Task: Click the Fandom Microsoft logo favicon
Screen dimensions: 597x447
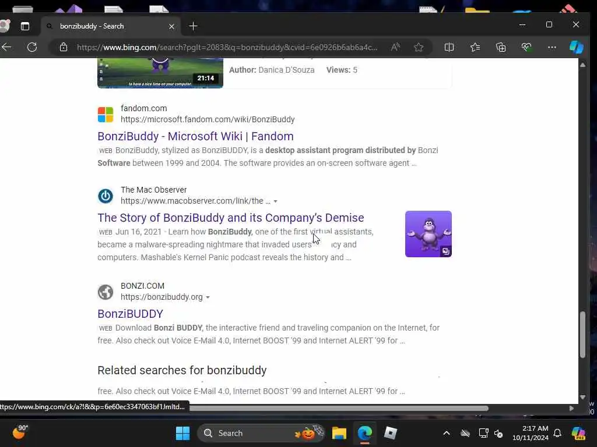Action: tap(106, 115)
